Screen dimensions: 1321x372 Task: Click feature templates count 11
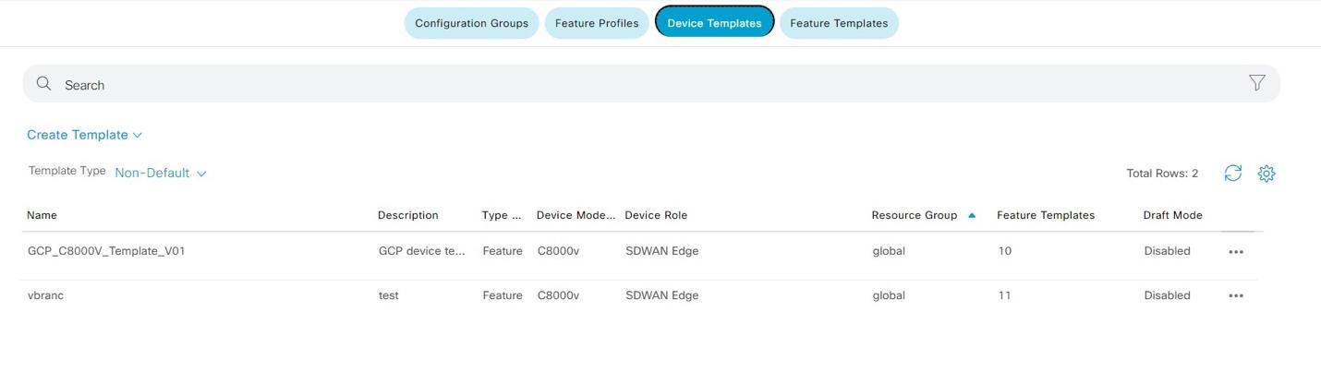tap(1004, 295)
